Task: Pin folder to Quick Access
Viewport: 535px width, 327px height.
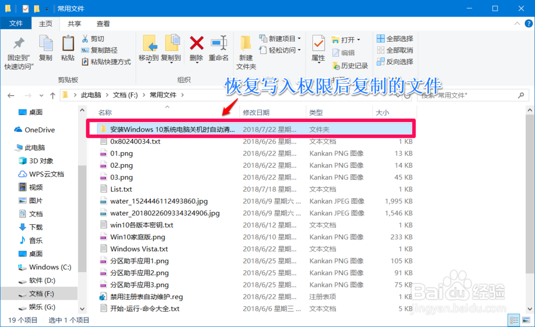Action: pos(19,52)
